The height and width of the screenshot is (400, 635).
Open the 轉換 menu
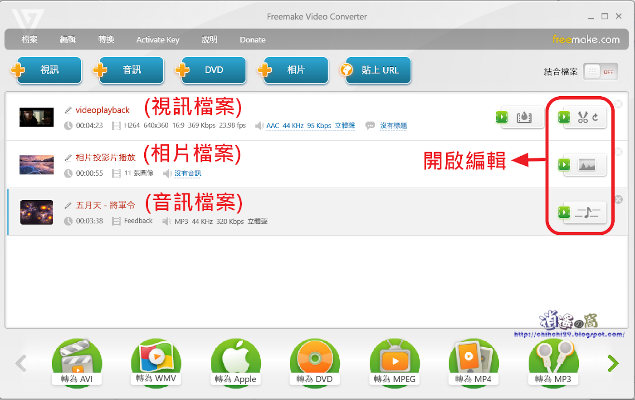[106, 40]
